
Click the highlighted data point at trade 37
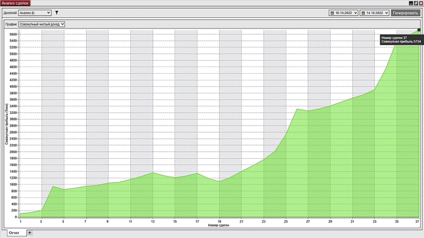pos(418,30)
